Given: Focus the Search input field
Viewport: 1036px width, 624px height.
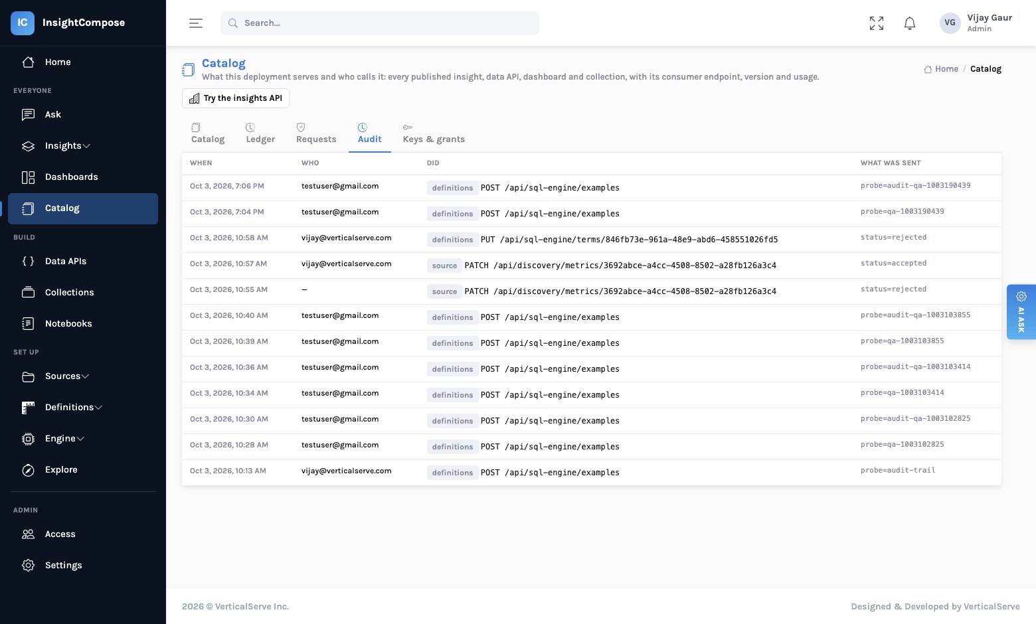Looking at the screenshot, I should pos(380,23).
